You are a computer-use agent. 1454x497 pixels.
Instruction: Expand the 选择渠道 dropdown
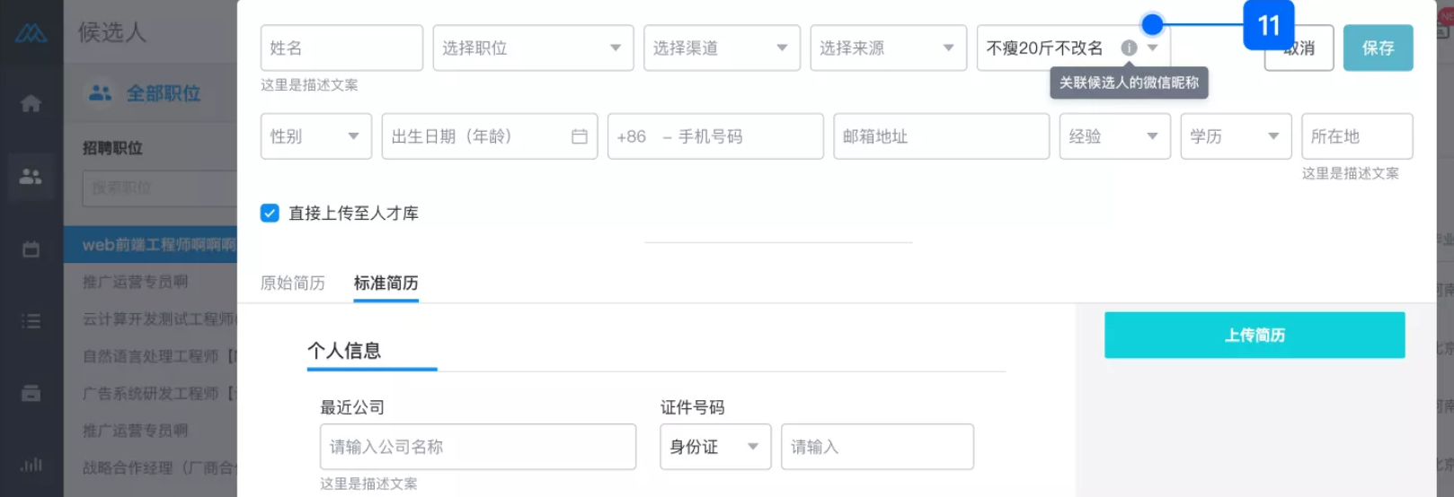tap(722, 48)
